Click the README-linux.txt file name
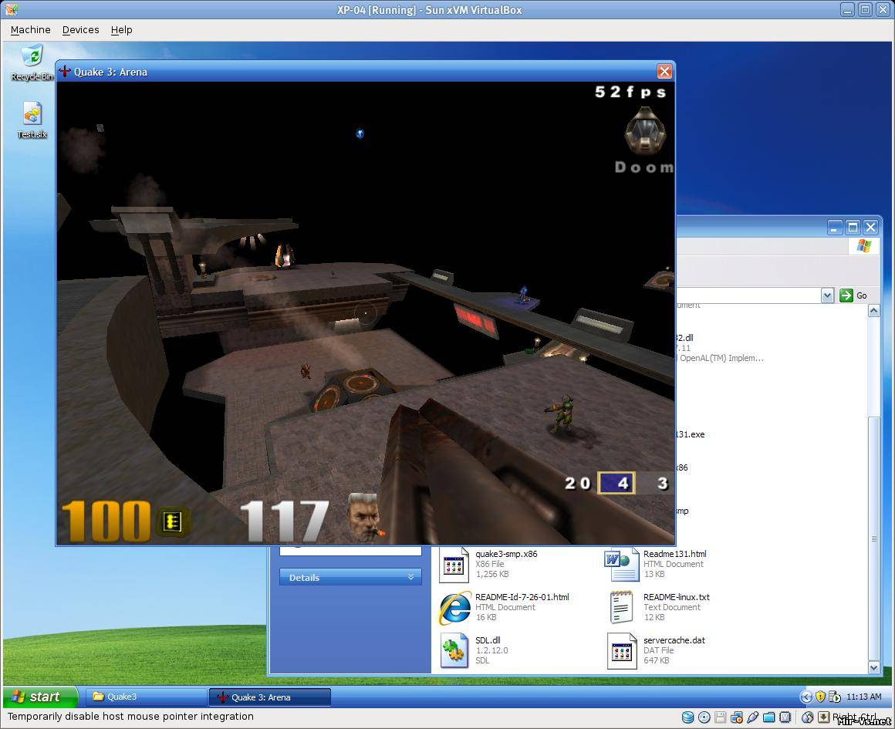This screenshot has height=729, width=895. tap(677, 597)
